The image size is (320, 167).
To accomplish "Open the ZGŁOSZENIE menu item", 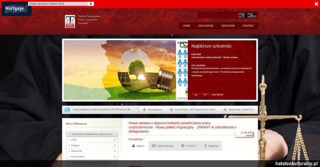I will point(206,26).
